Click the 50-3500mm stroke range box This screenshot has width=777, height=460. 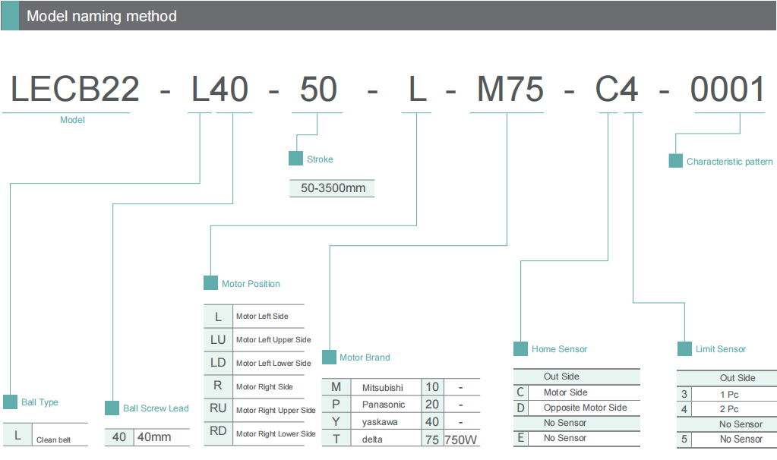coord(333,187)
